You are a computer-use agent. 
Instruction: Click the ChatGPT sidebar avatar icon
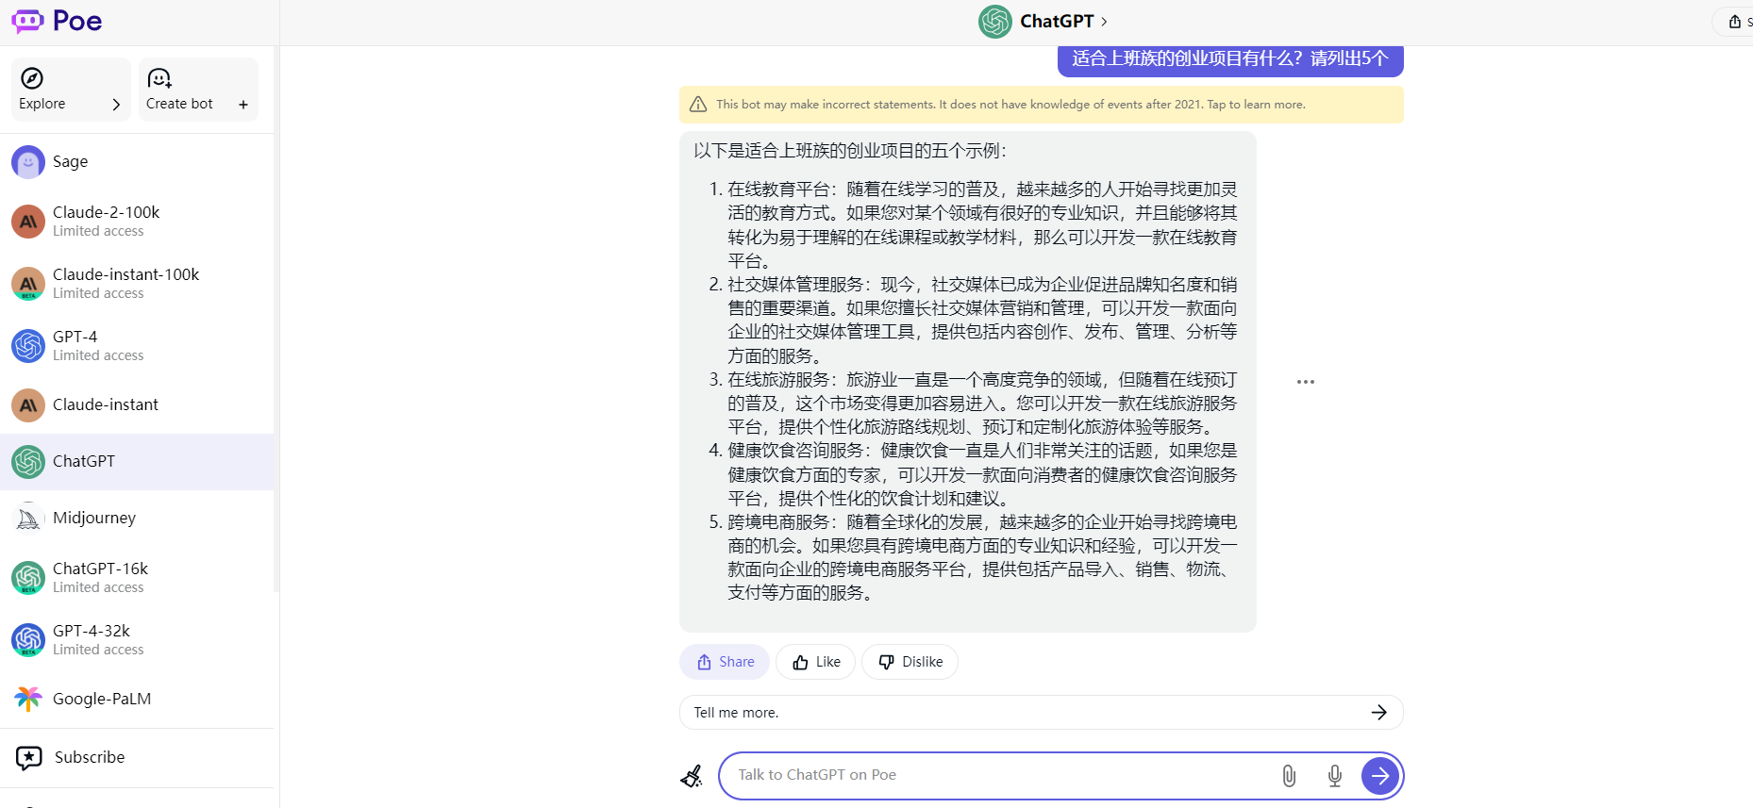[x=28, y=462]
